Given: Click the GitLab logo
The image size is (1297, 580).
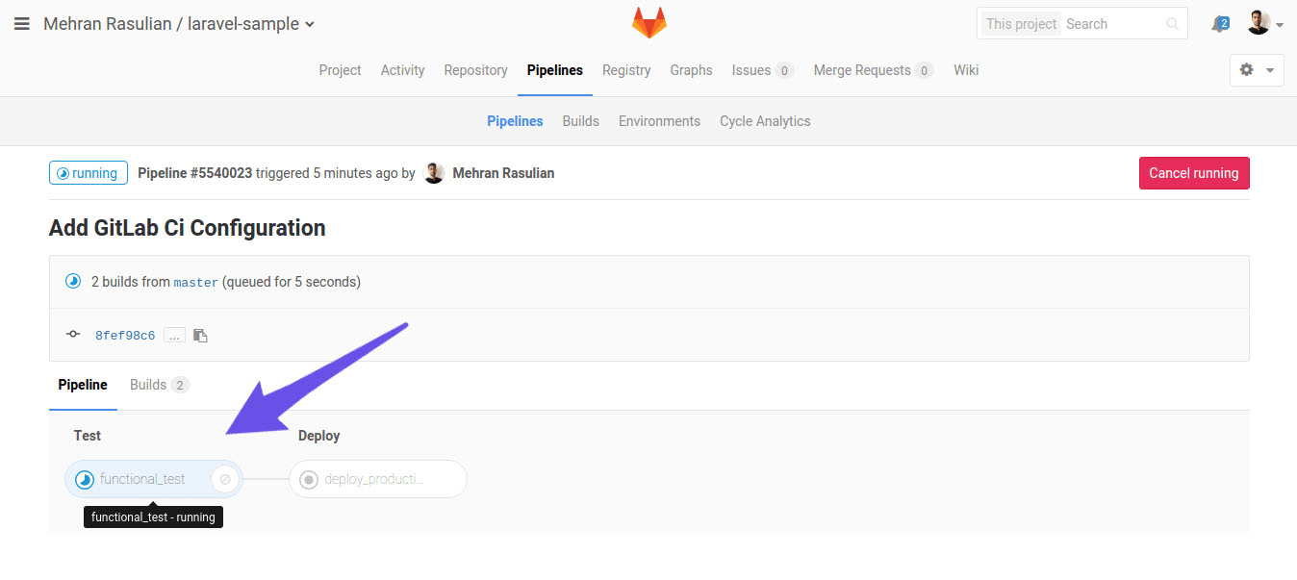Looking at the screenshot, I should (x=648, y=22).
